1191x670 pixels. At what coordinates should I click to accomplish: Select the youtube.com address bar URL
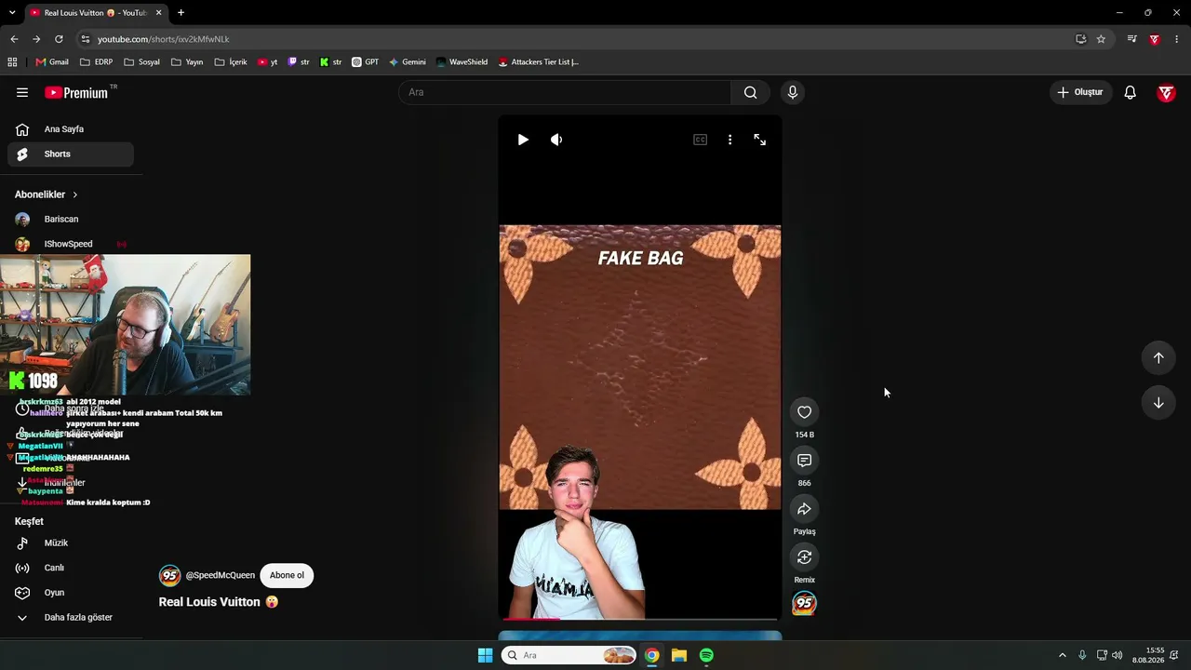(x=164, y=39)
